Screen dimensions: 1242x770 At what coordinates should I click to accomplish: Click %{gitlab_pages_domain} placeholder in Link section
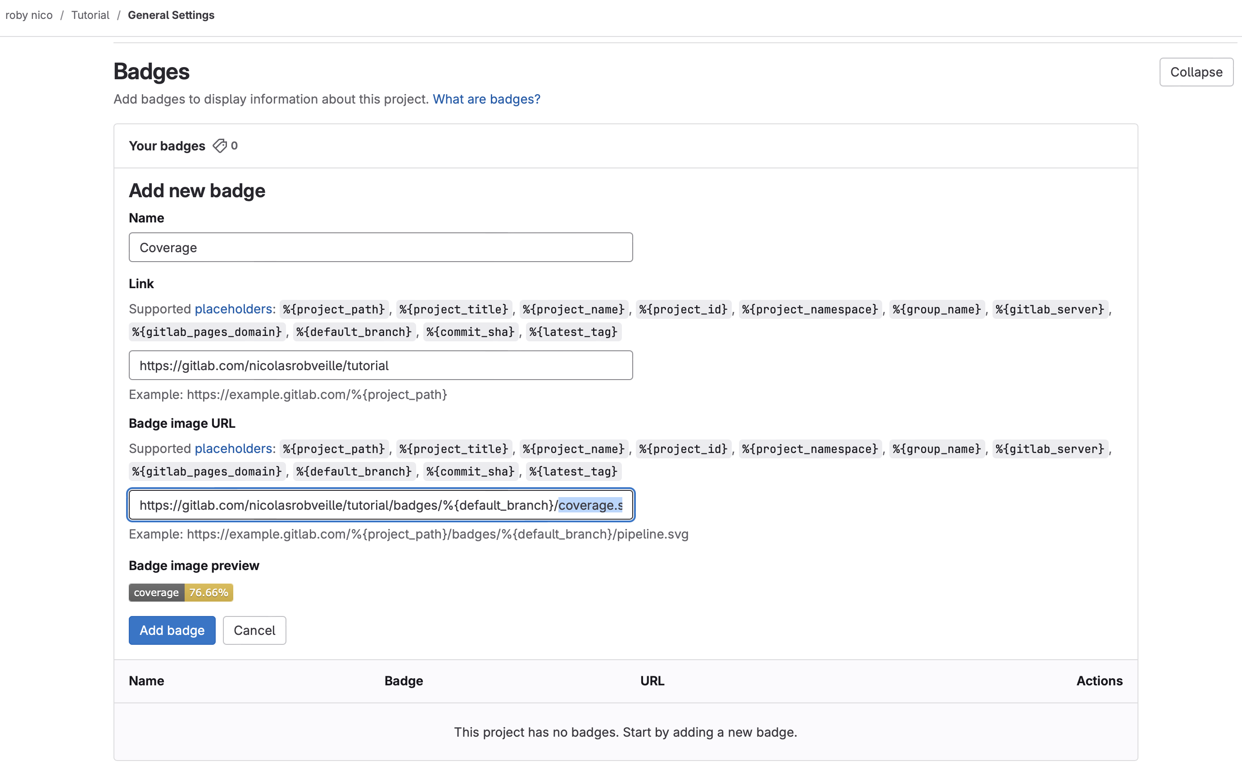(x=207, y=332)
